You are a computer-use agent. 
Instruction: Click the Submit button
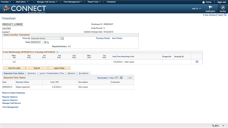(x=37, y=68)
